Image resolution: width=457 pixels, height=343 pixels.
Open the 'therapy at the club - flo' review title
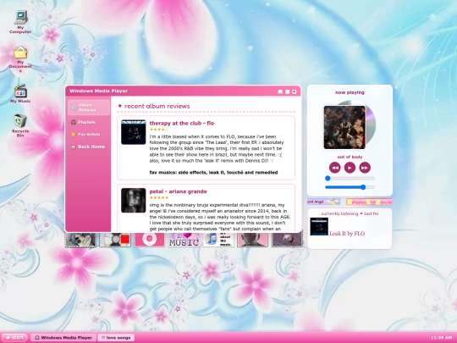[182, 123]
